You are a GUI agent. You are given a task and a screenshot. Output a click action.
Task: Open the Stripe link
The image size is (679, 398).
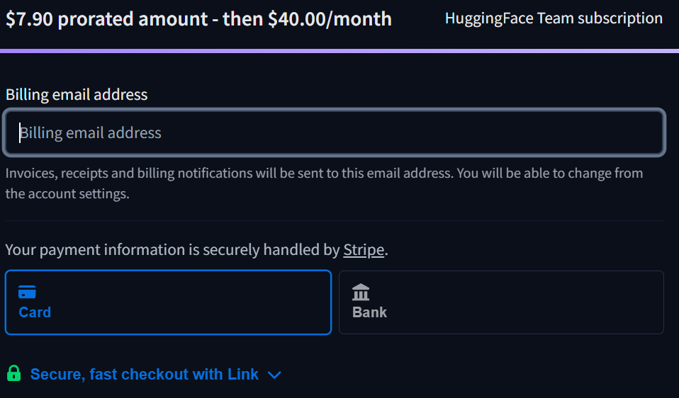[364, 250]
